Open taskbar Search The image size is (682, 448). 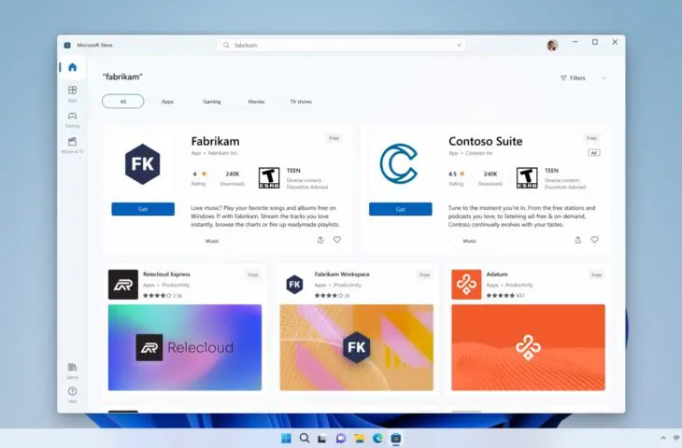305,439
